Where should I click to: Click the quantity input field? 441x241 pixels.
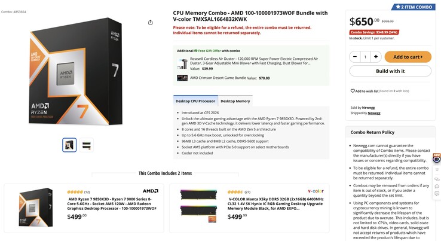pos(365,57)
